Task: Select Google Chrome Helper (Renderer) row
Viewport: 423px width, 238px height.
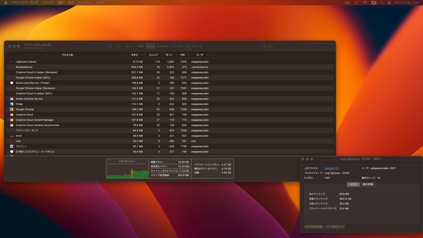Action: pos(170,88)
